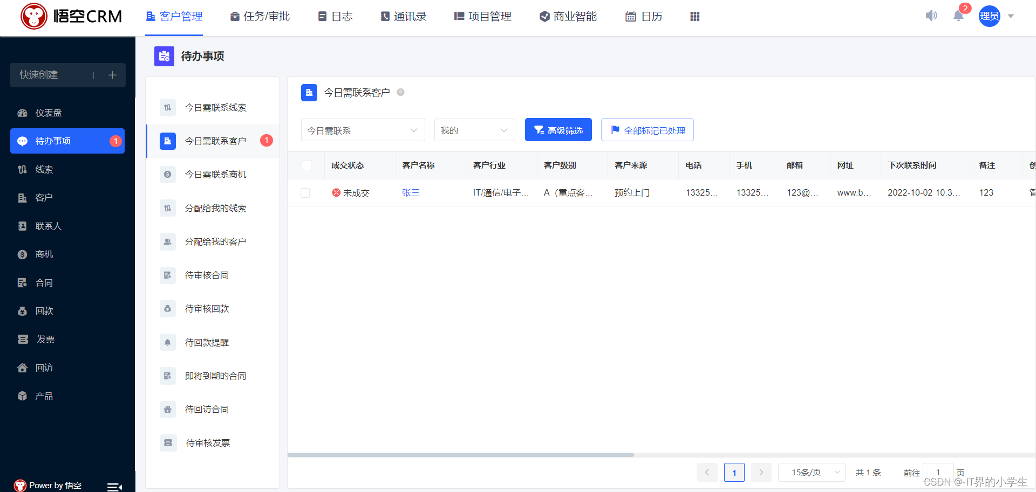Open 联系人 in the sidebar
This screenshot has width=1036, height=492.
pyautogui.click(x=67, y=226)
